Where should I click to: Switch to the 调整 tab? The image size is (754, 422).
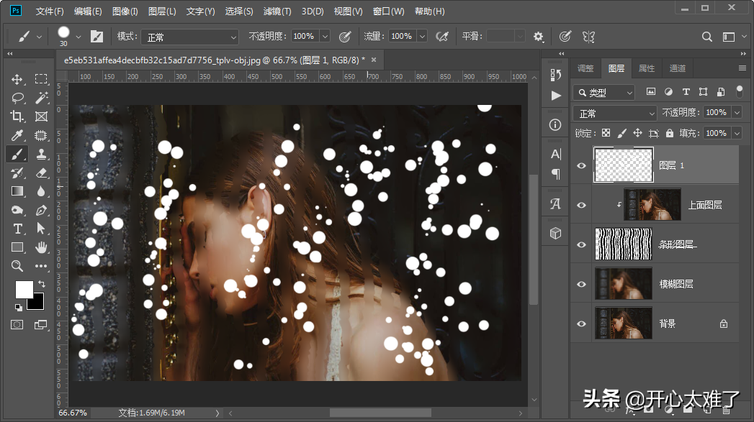pos(585,68)
